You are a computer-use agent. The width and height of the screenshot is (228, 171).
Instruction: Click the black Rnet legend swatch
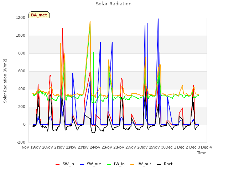pos(159,165)
